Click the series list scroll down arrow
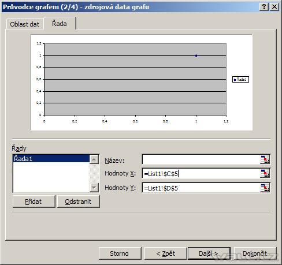 click(94, 187)
